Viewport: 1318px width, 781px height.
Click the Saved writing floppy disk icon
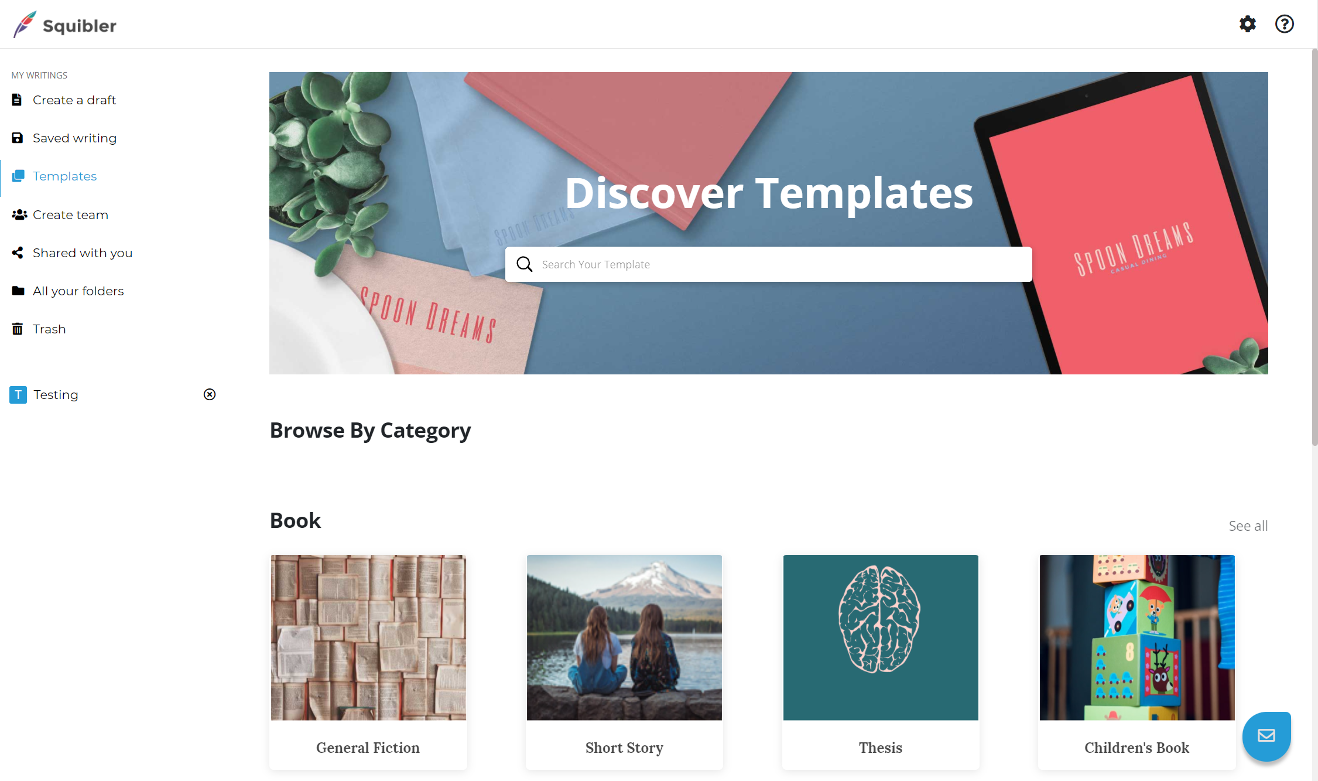(18, 138)
